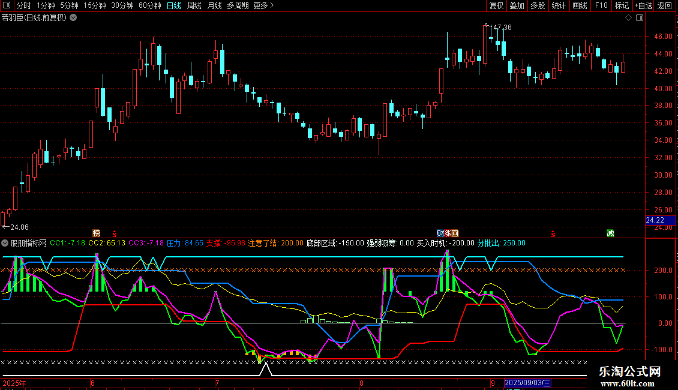This screenshot has width=678, height=390.
Task: Click the 叠加 overlay button
Action: point(517,5)
